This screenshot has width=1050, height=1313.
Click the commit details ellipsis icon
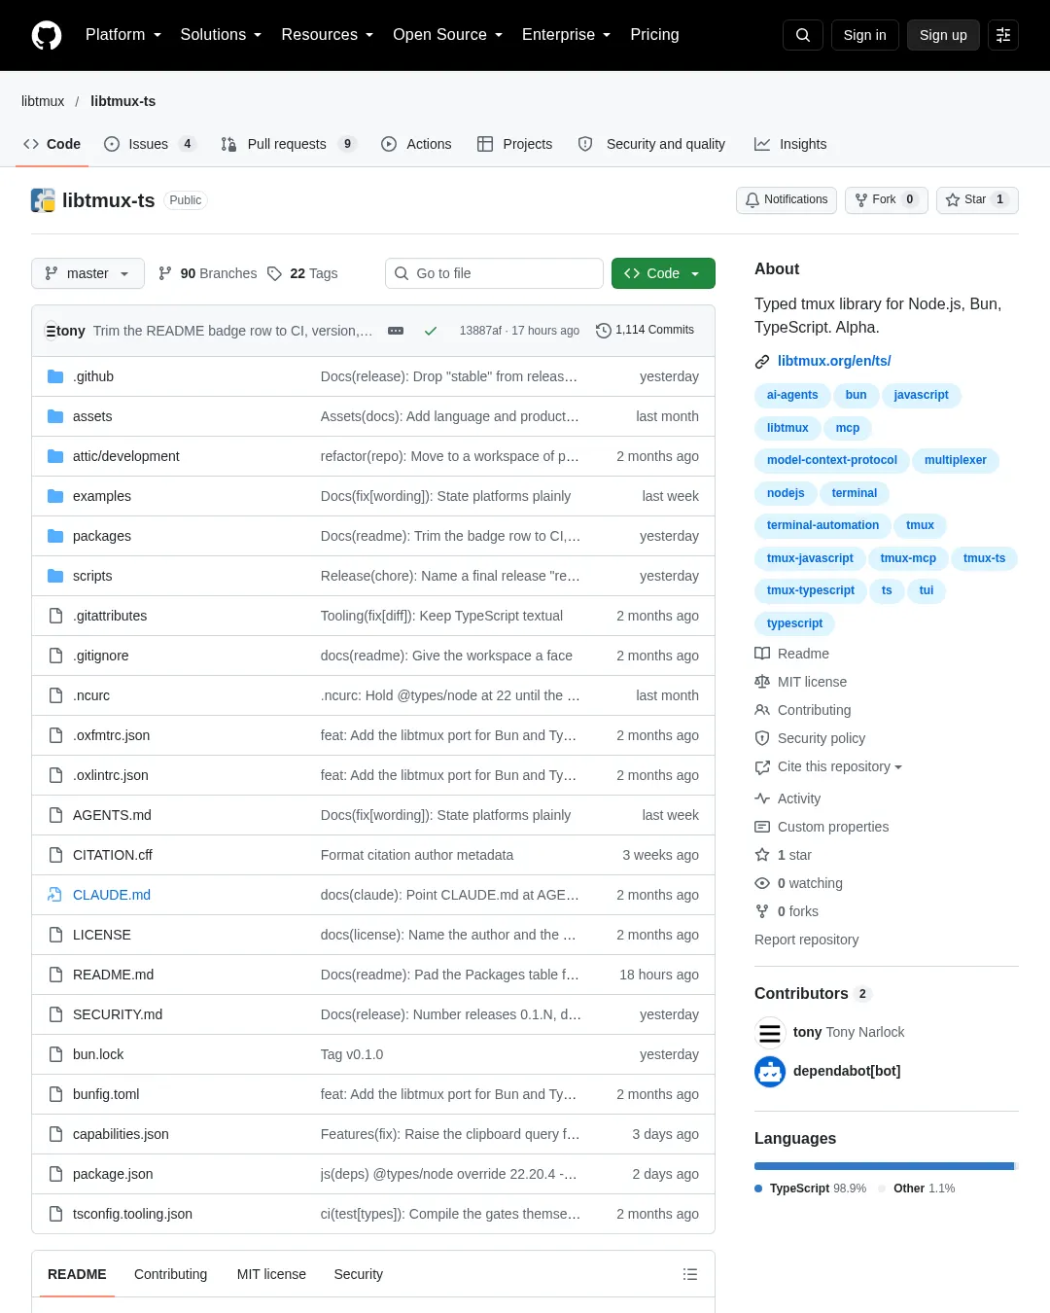pyautogui.click(x=396, y=331)
